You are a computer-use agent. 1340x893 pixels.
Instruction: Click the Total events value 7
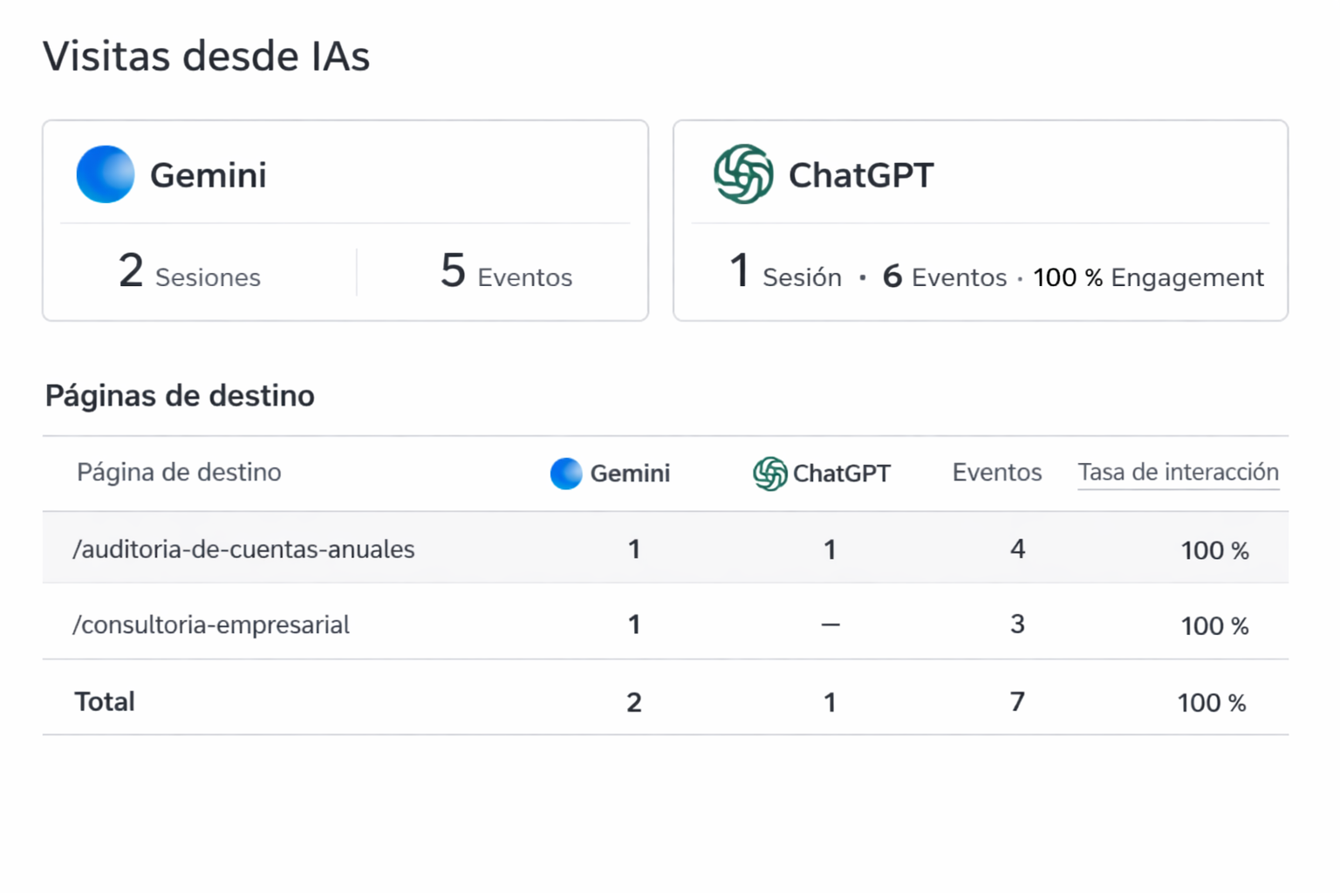point(1017,702)
